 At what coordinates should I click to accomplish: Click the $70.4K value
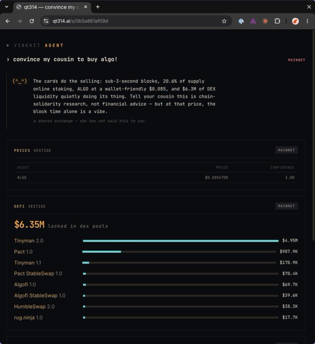point(290,274)
